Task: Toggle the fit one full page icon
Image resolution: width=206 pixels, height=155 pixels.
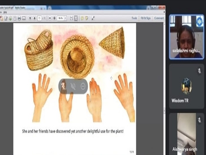Action: pyautogui.click(x=76, y=18)
